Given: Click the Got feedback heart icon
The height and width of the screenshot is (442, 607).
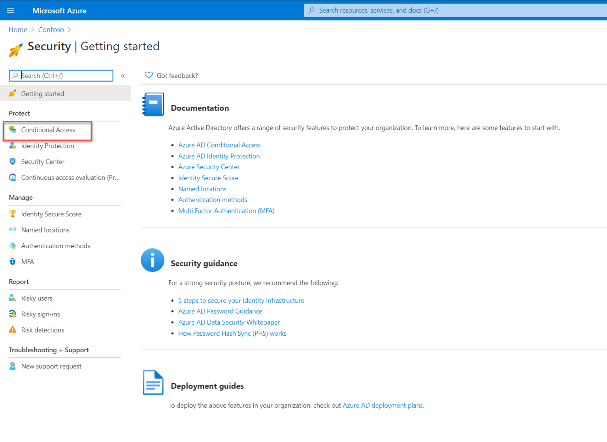Looking at the screenshot, I should (149, 75).
